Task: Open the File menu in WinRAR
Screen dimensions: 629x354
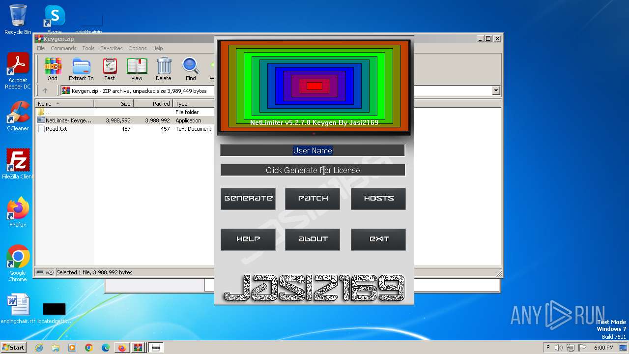Action: point(41,48)
